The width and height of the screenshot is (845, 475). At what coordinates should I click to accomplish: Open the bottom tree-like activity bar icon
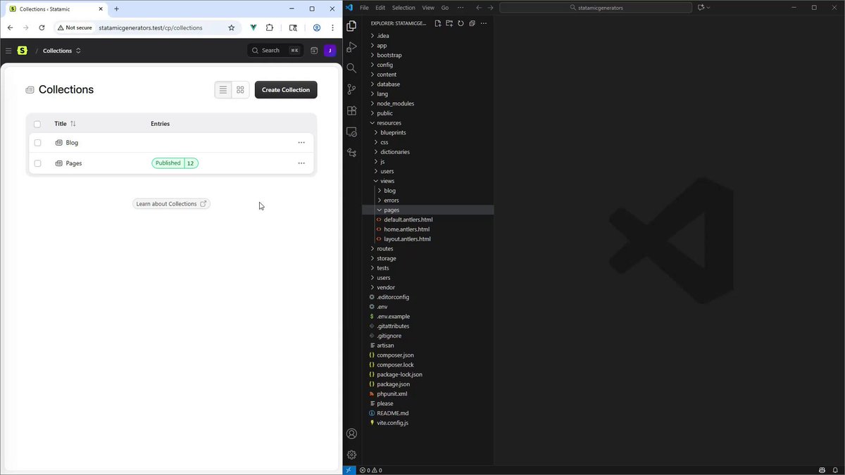pyautogui.click(x=351, y=153)
